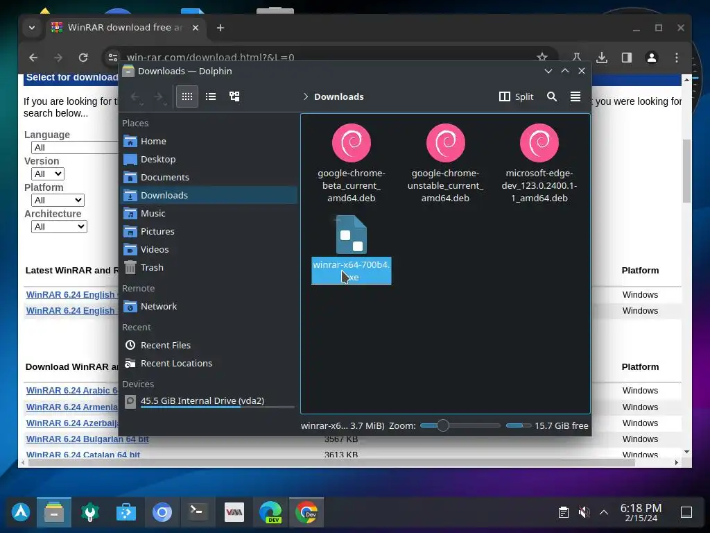The height and width of the screenshot is (533, 710).
Task: Go back in Dolphin navigation
Action: (135, 97)
